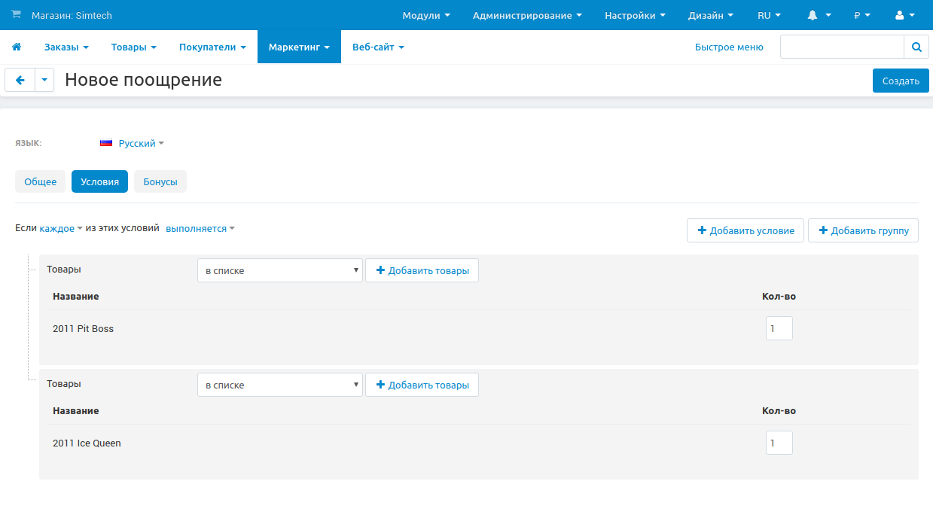Click Добавить условие button
Viewport: 933px width, 518px height.
[x=745, y=230]
